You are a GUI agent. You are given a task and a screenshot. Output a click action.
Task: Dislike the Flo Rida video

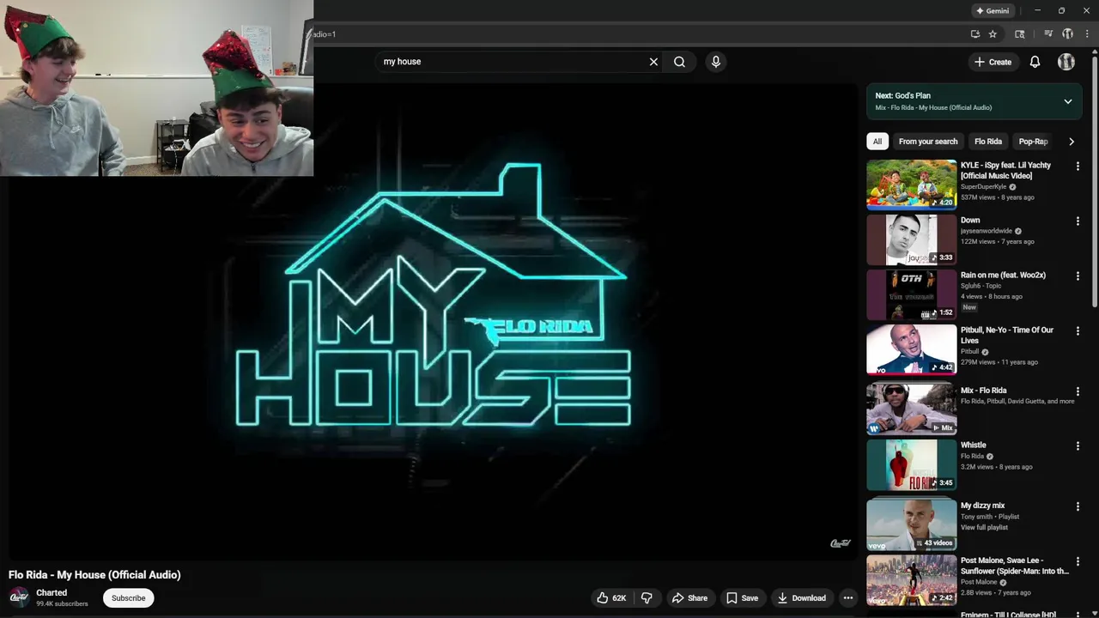click(647, 598)
